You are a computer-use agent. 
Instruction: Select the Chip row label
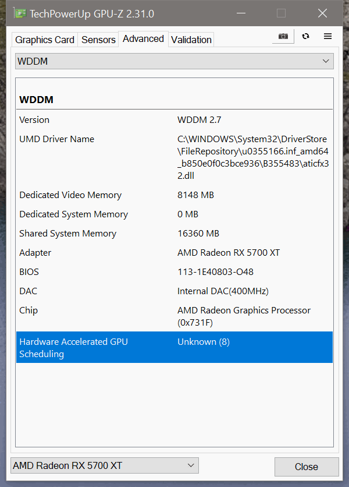(x=29, y=310)
